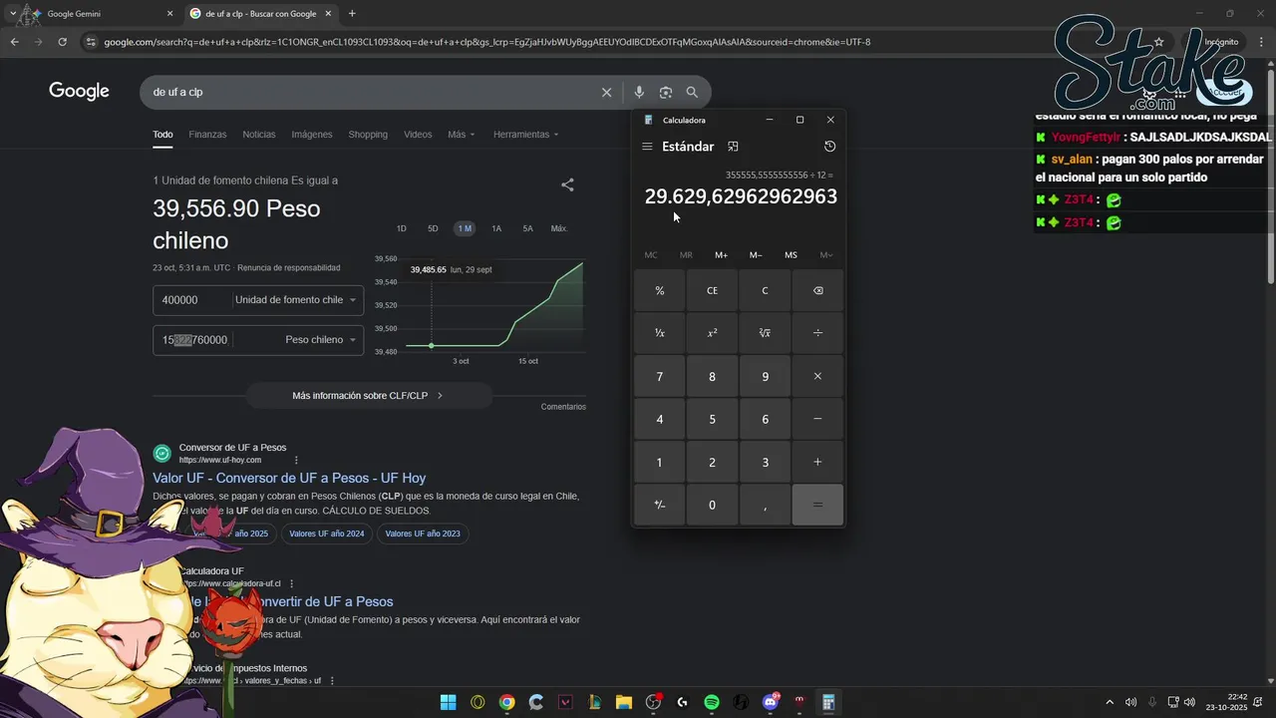
Task: Switch to the Videos search tab
Action: tap(418, 135)
